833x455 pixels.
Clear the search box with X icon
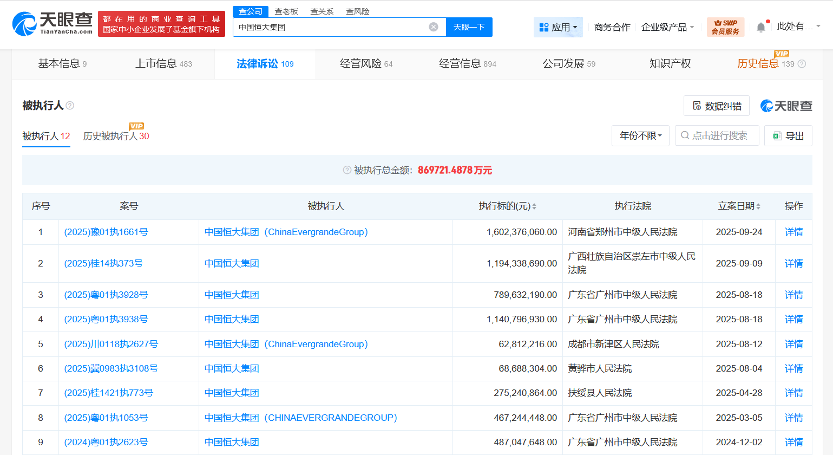point(434,27)
